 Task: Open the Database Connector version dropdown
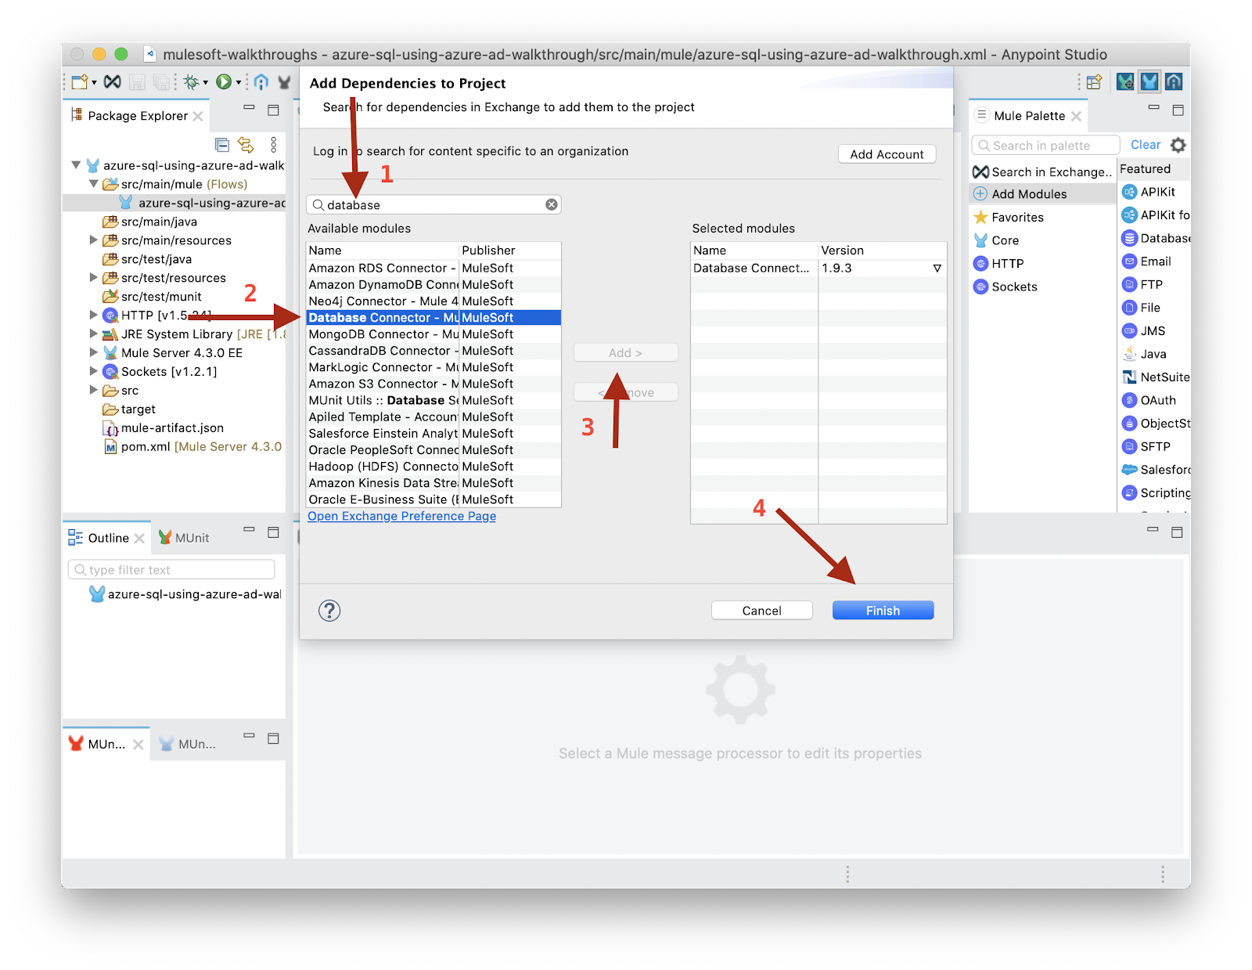pos(937,269)
